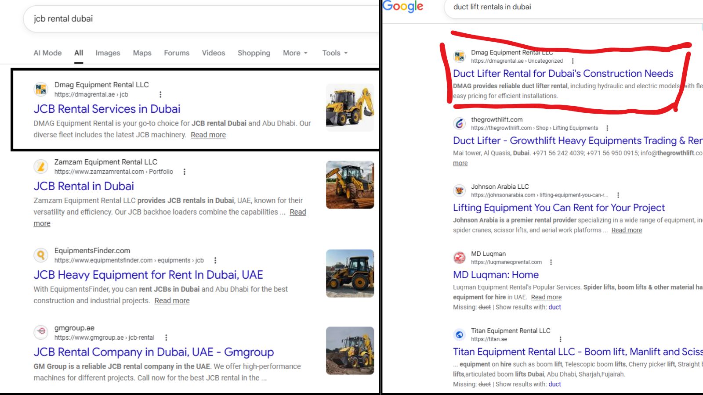
Task: Click the EquipmentsFinder.com favicon
Action: coord(41,255)
